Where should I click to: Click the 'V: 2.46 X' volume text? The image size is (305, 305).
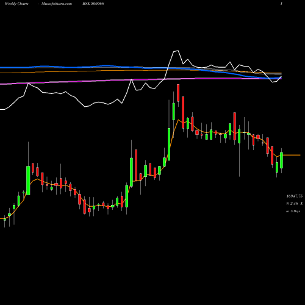pos(295,204)
